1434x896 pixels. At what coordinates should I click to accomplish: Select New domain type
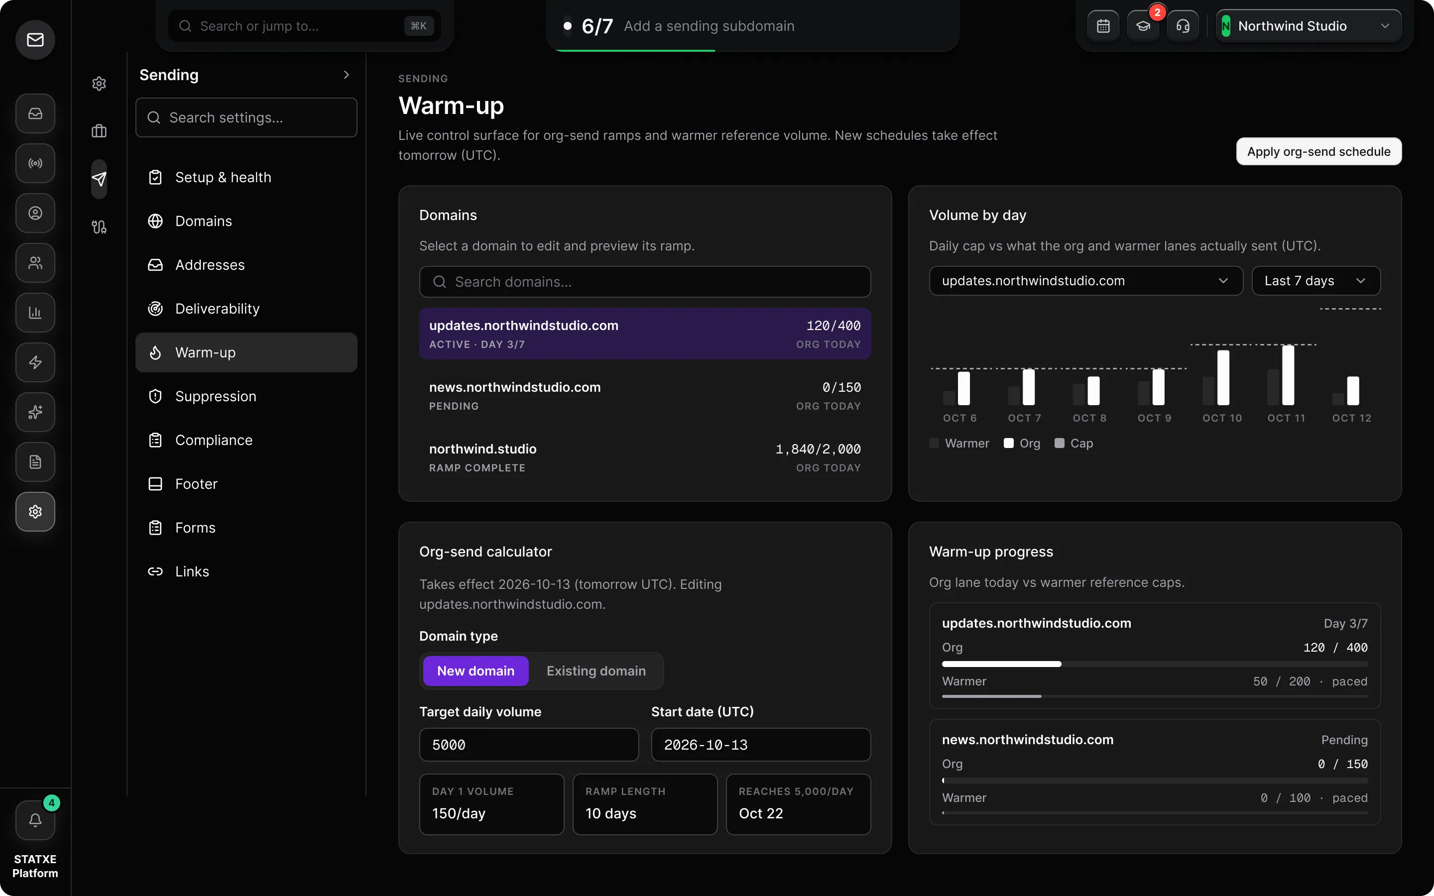(476, 671)
